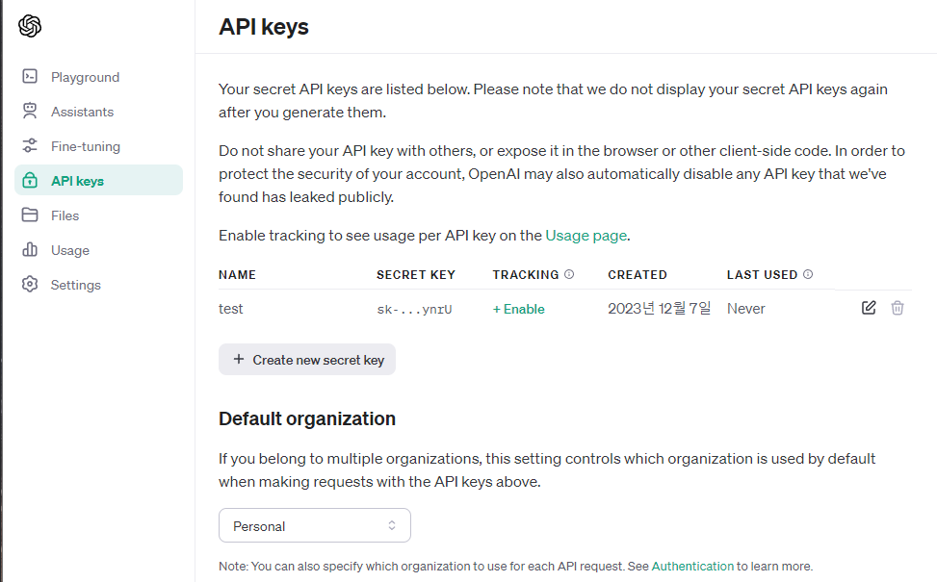Image resolution: width=937 pixels, height=582 pixels.
Task: Click the Never last used value
Action: tap(745, 309)
